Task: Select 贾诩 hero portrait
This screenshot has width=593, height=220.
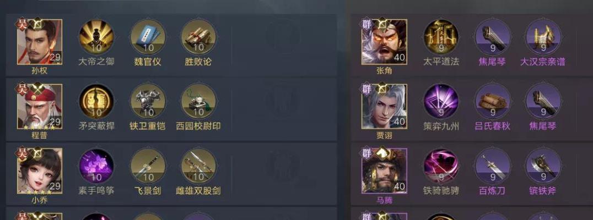Action: 384,106
